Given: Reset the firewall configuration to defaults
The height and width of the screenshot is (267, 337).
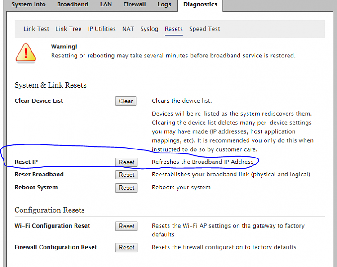Looking at the screenshot, I should [126, 247].
